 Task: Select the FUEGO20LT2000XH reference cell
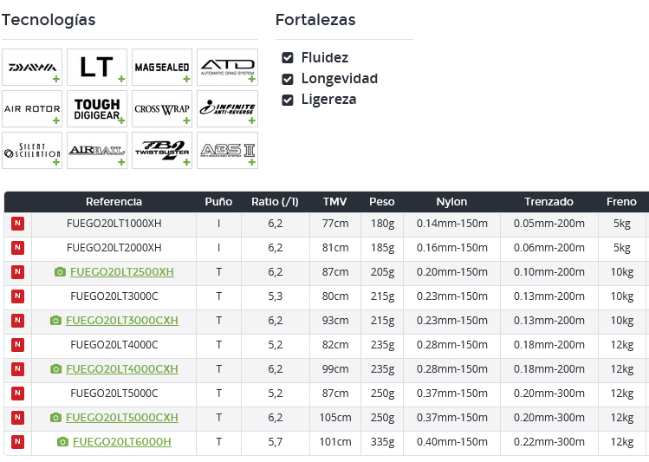tap(114, 248)
